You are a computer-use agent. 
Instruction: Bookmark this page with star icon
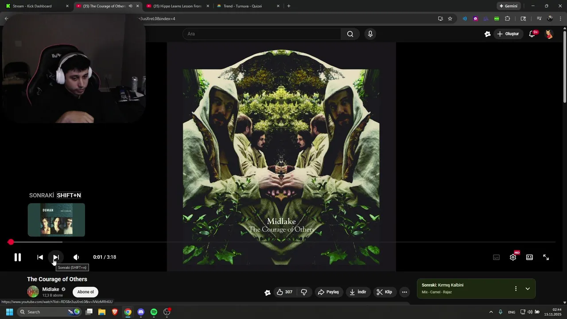450,19
